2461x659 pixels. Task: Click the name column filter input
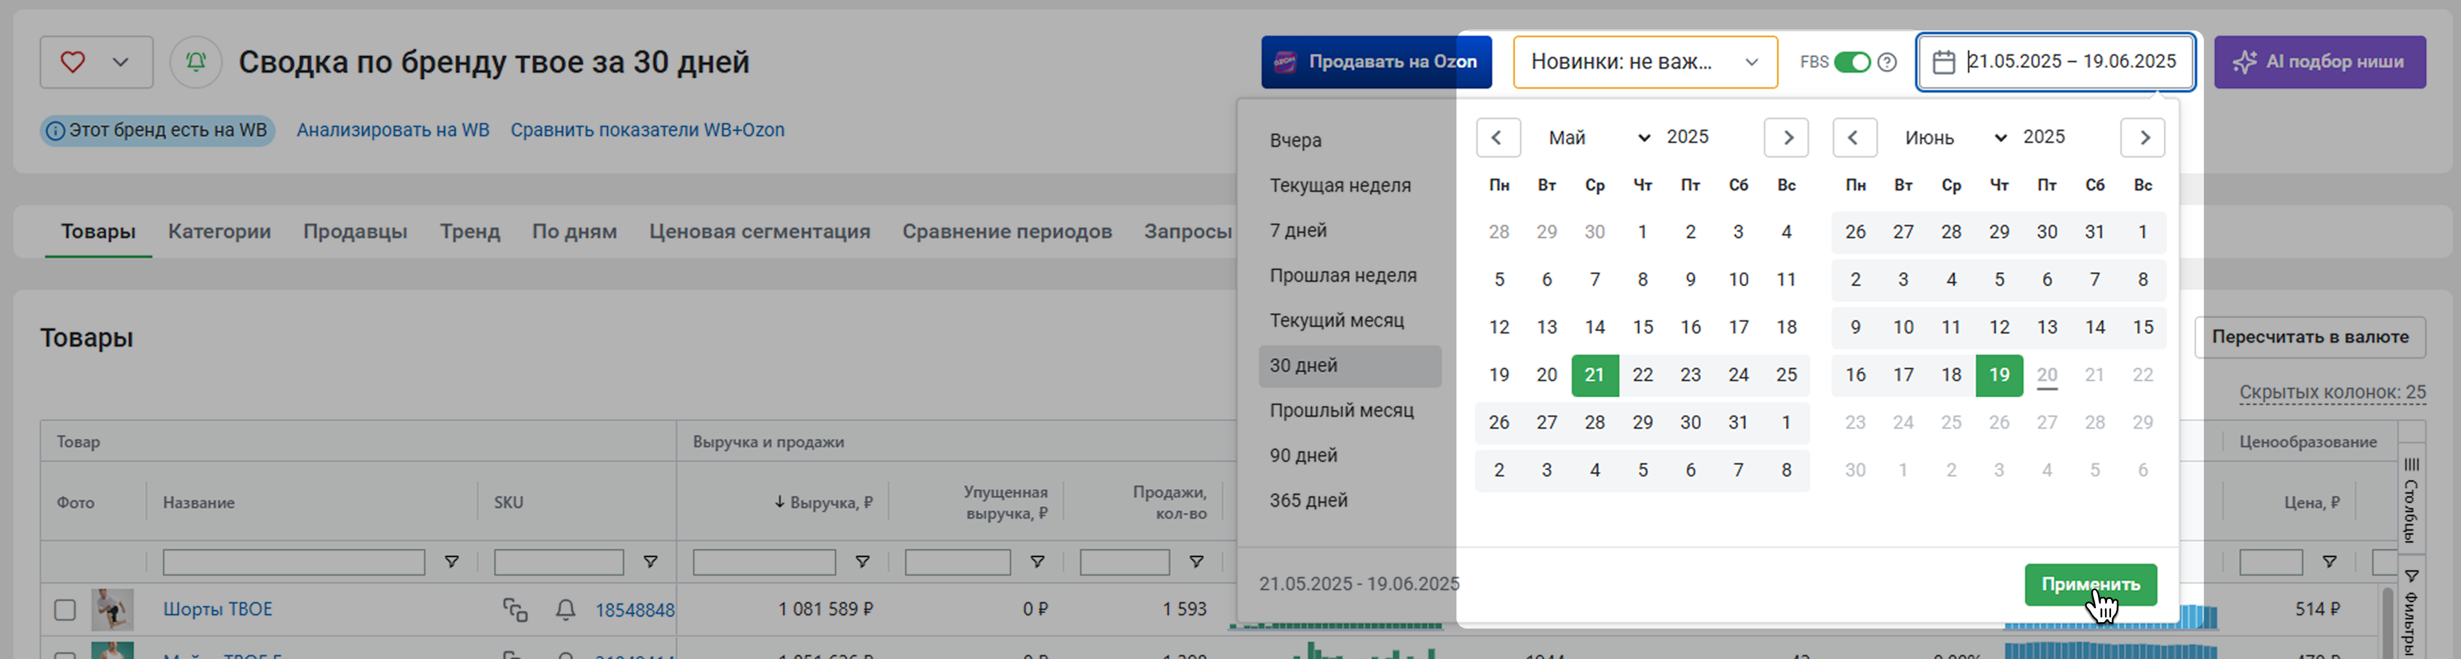[x=294, y=562]
